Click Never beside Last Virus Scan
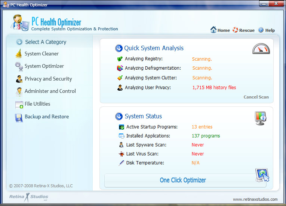The height and width of the screenshot is (206, 286). 198,154
